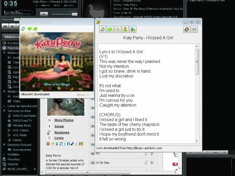Eject MUSE_HAARP device icon
Viewport: 235px width, 176px height.
tap(35, 169)
